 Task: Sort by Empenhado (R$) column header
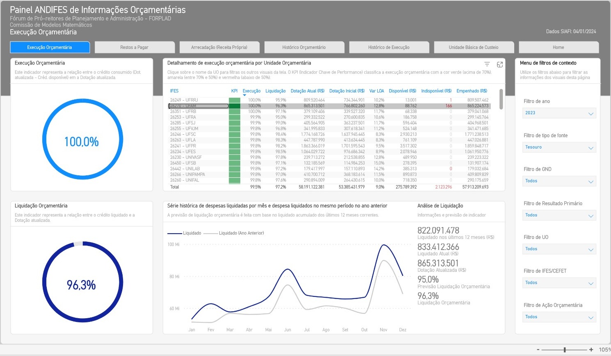click(472, 91)
